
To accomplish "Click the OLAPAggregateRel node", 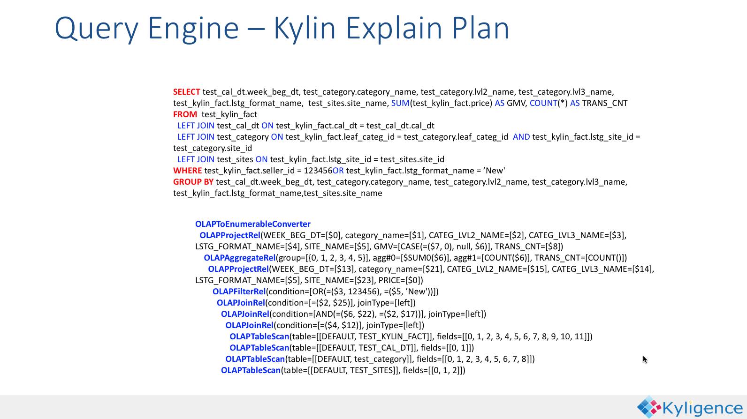I will pos(240,258).
